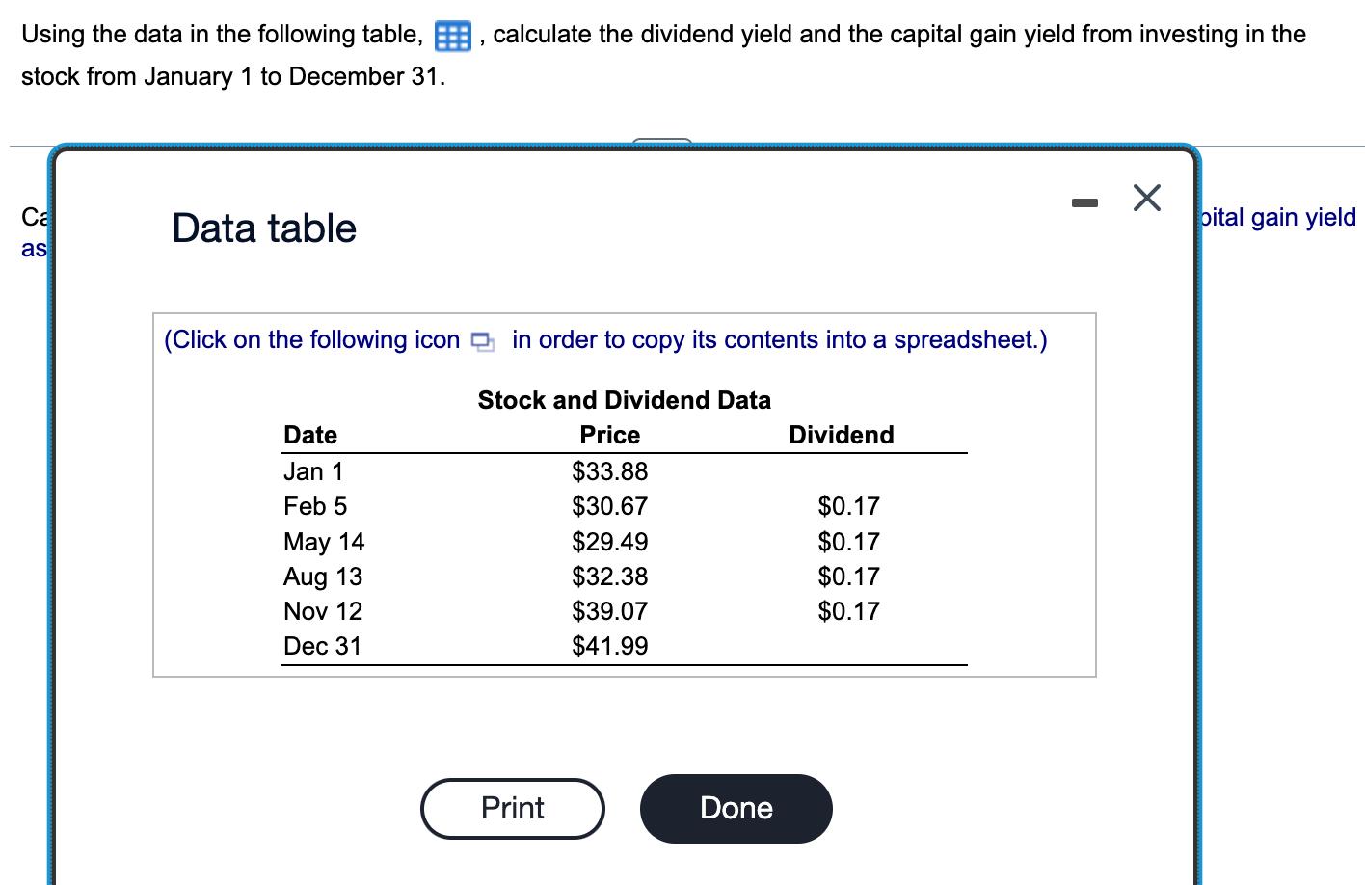Select the Dec 31 price value $41.99
The height and width of the screenshot is (885, 1365).
pyautogui.click(x=609, y=646)
